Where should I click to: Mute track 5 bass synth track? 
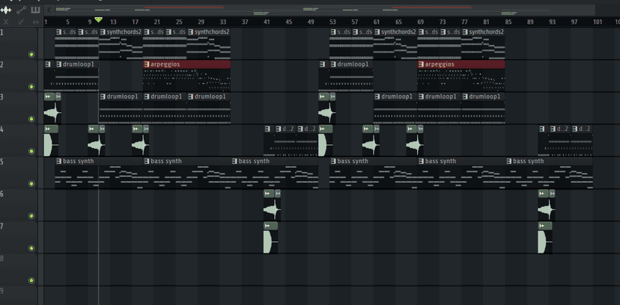point(31,183)
